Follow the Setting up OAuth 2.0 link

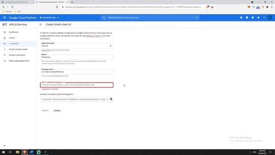(94, 36)
